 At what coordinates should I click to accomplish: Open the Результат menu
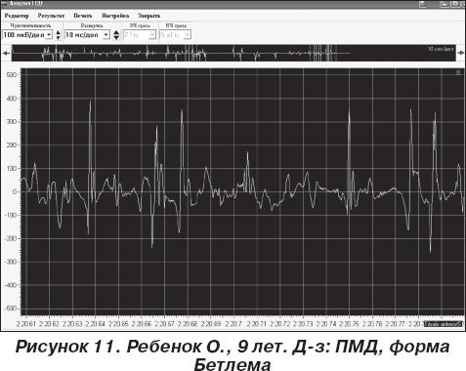tap(51, 16)
